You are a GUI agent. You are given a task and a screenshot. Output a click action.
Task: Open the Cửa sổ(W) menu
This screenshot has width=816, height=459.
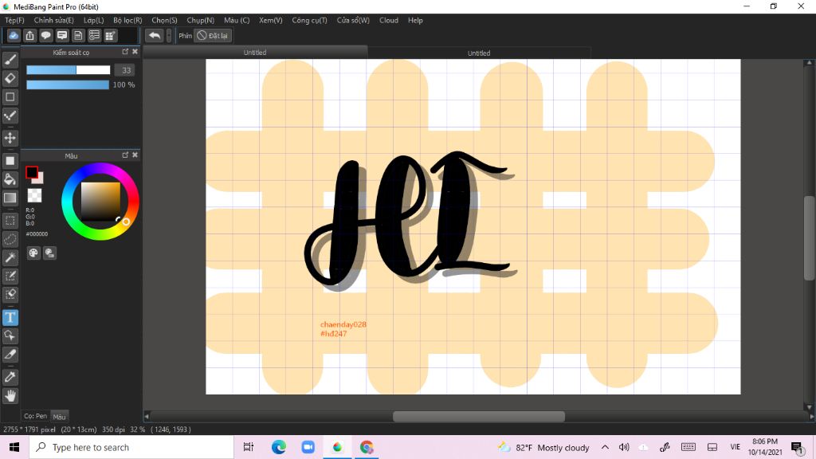[x=353, y=20]
